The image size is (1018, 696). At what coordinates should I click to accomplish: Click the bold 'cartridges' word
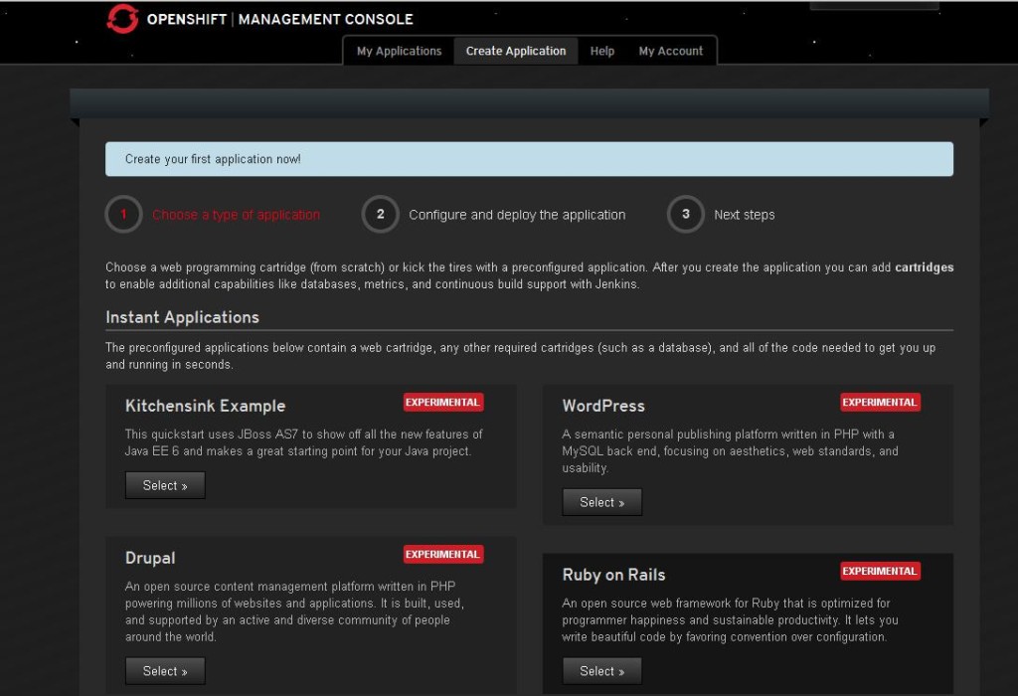click(x=924, y=266)
